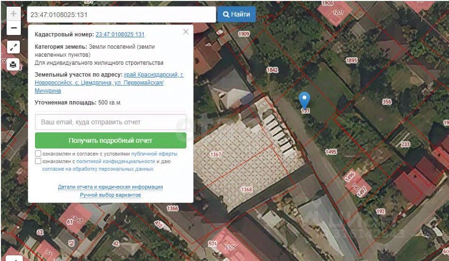
Task: Check agreement with public offer terms
Action: coord(38,154)
